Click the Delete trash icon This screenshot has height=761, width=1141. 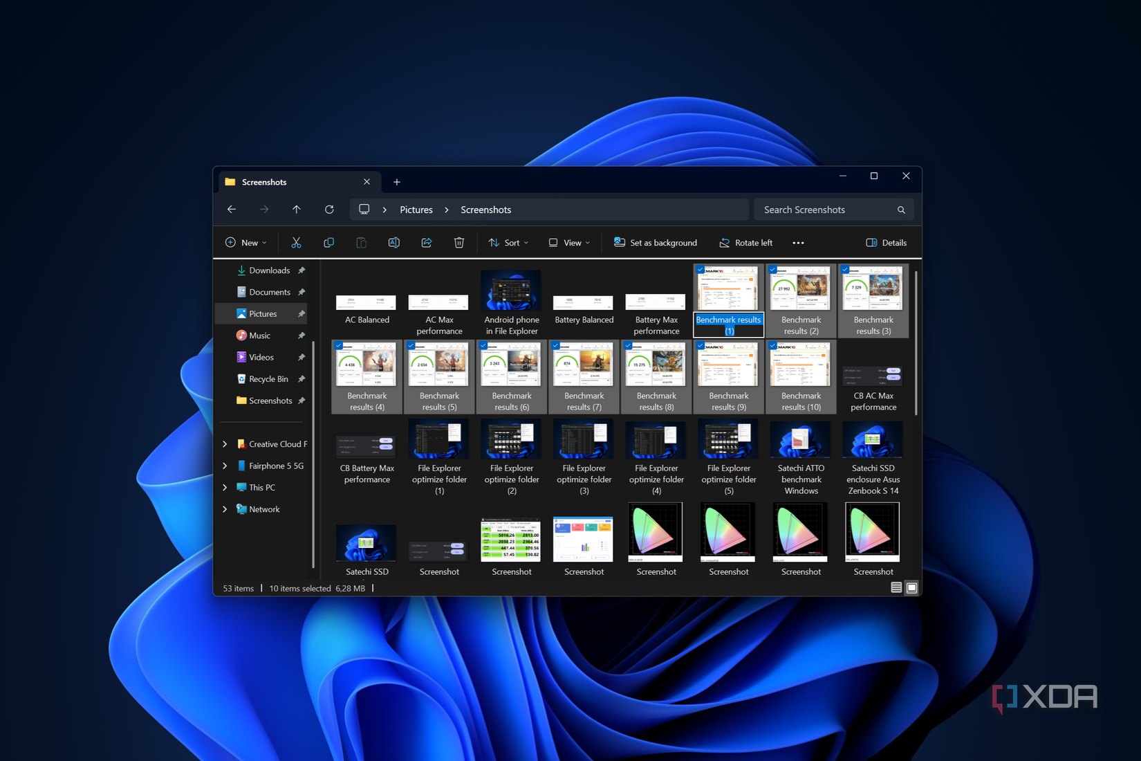(458, 242)
